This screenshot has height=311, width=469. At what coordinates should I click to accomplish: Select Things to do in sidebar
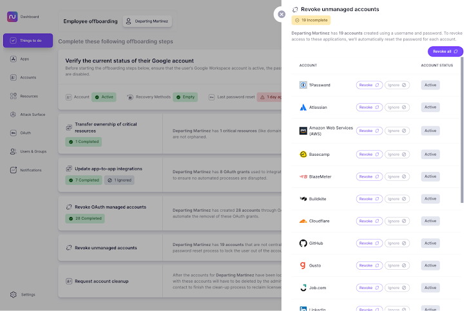point(28,41)
